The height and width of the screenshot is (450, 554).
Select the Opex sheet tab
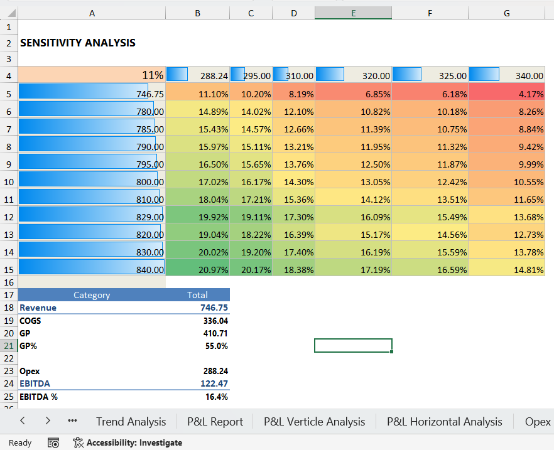point(538,422)
